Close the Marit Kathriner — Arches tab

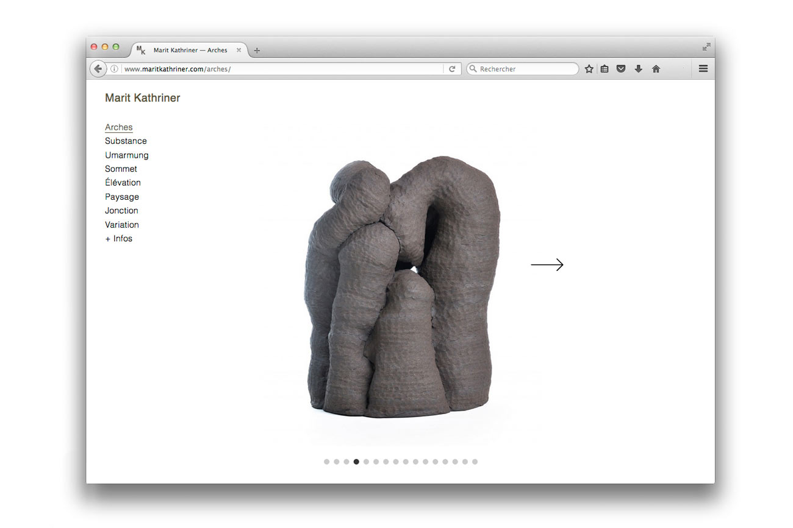point(239,50)
